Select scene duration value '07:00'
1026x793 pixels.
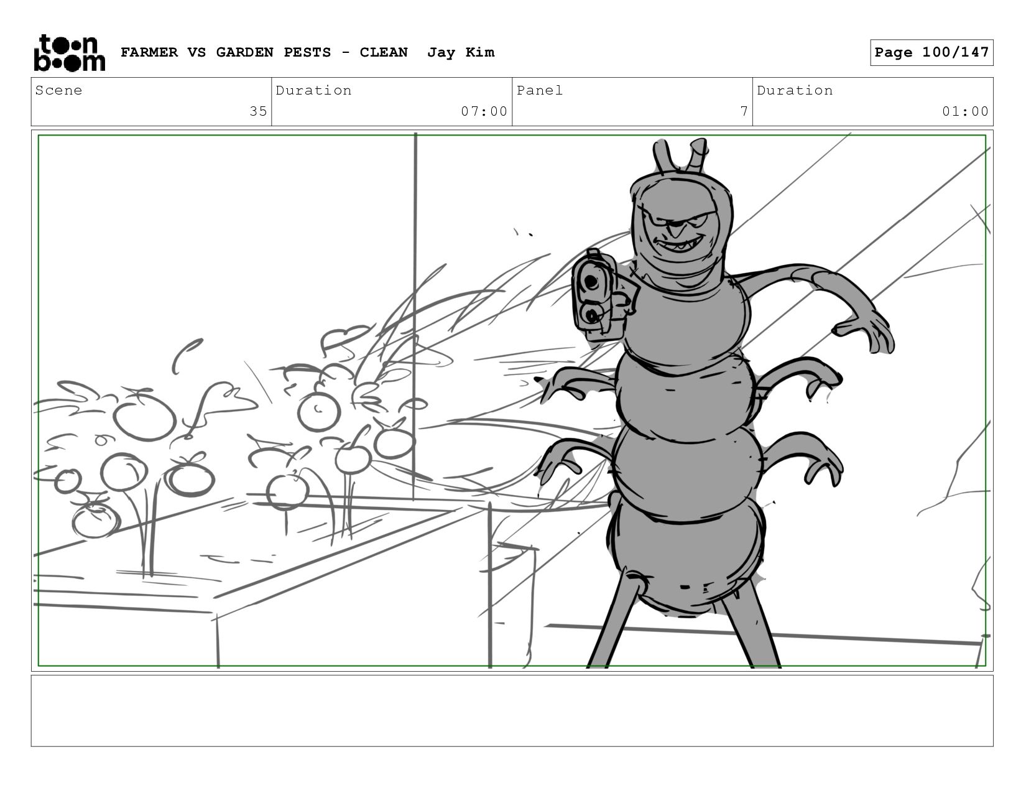tap(484, 111)
